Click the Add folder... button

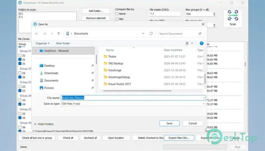(x=96, y=11)
